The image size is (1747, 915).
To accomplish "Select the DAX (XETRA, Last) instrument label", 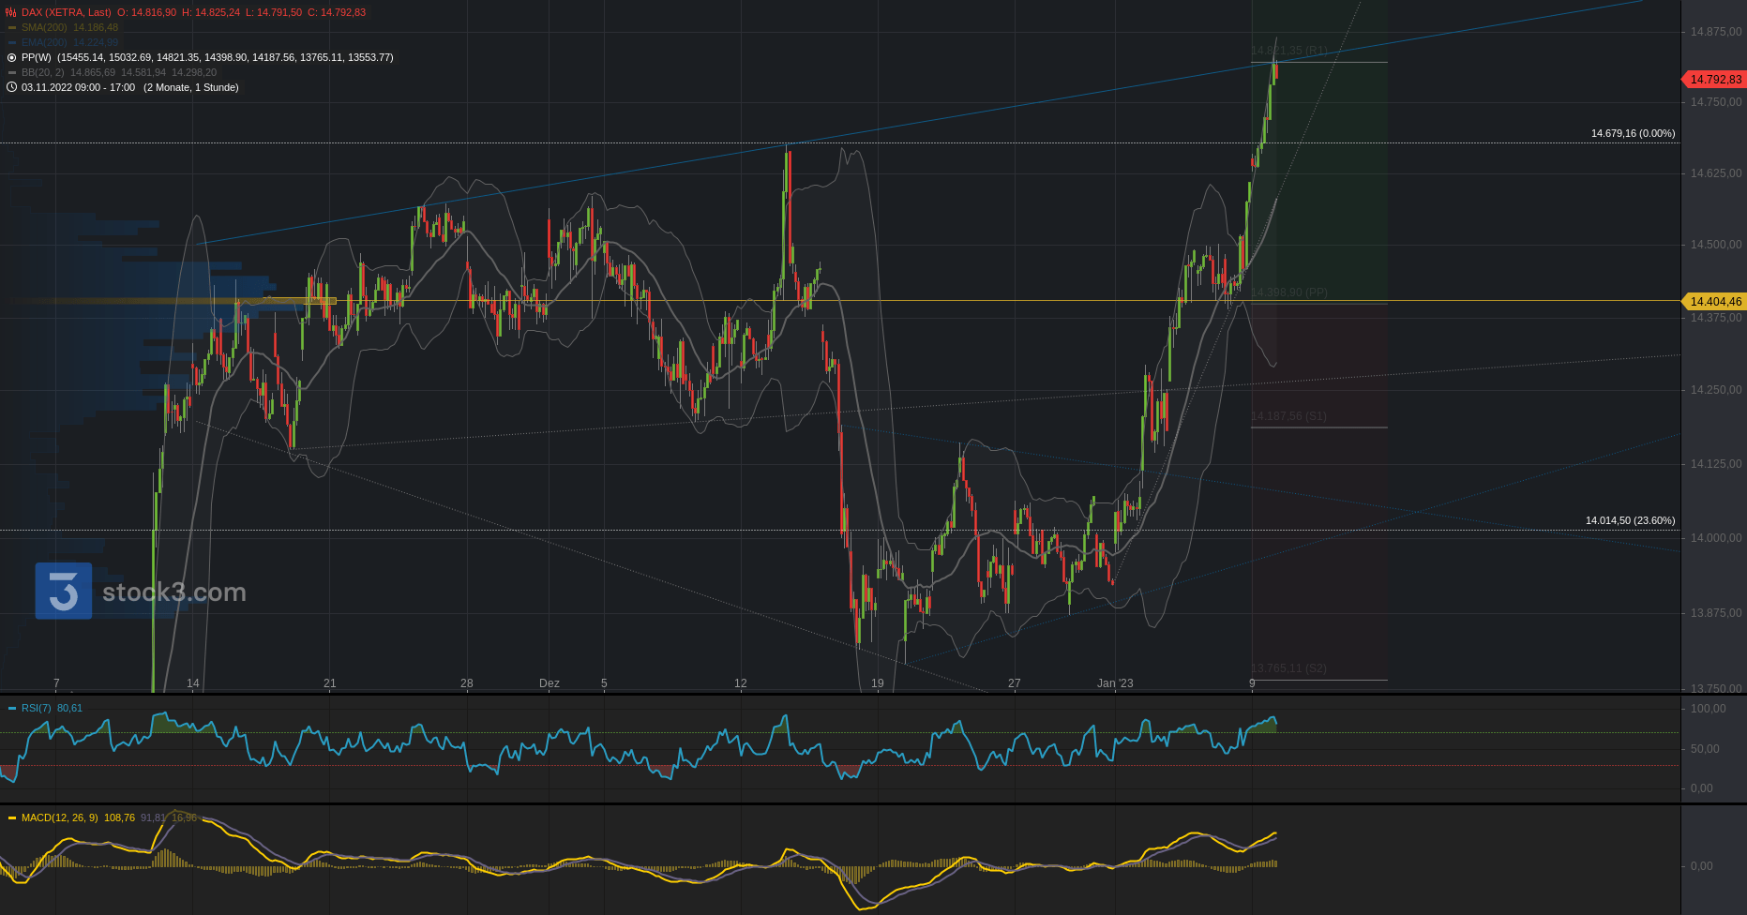I will tap(67, 12).
